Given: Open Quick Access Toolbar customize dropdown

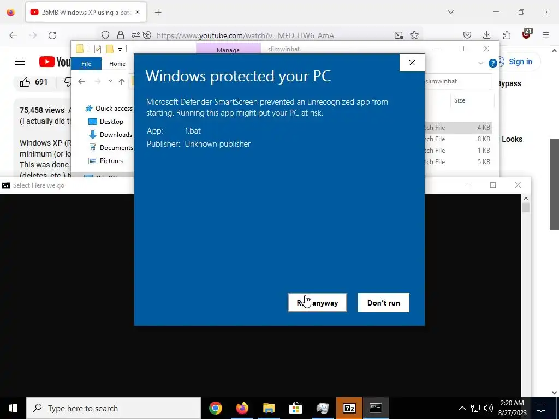Looking at the screenshot, I should coord(120,50).
